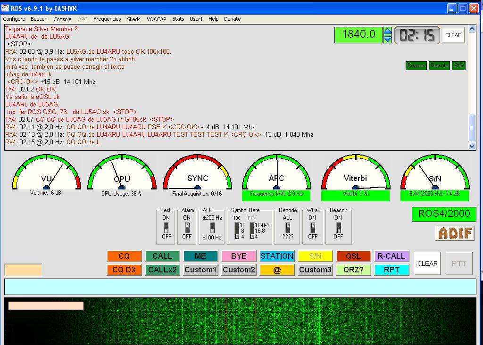The width and height of the screenshot is (483, 345).
Task: Click the pink BYE macro button
Action: point(239,256)
